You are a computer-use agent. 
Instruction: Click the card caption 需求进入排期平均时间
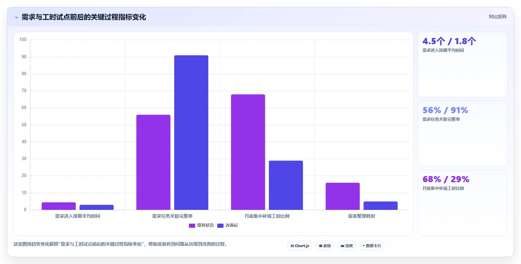[x=443, y=50]
